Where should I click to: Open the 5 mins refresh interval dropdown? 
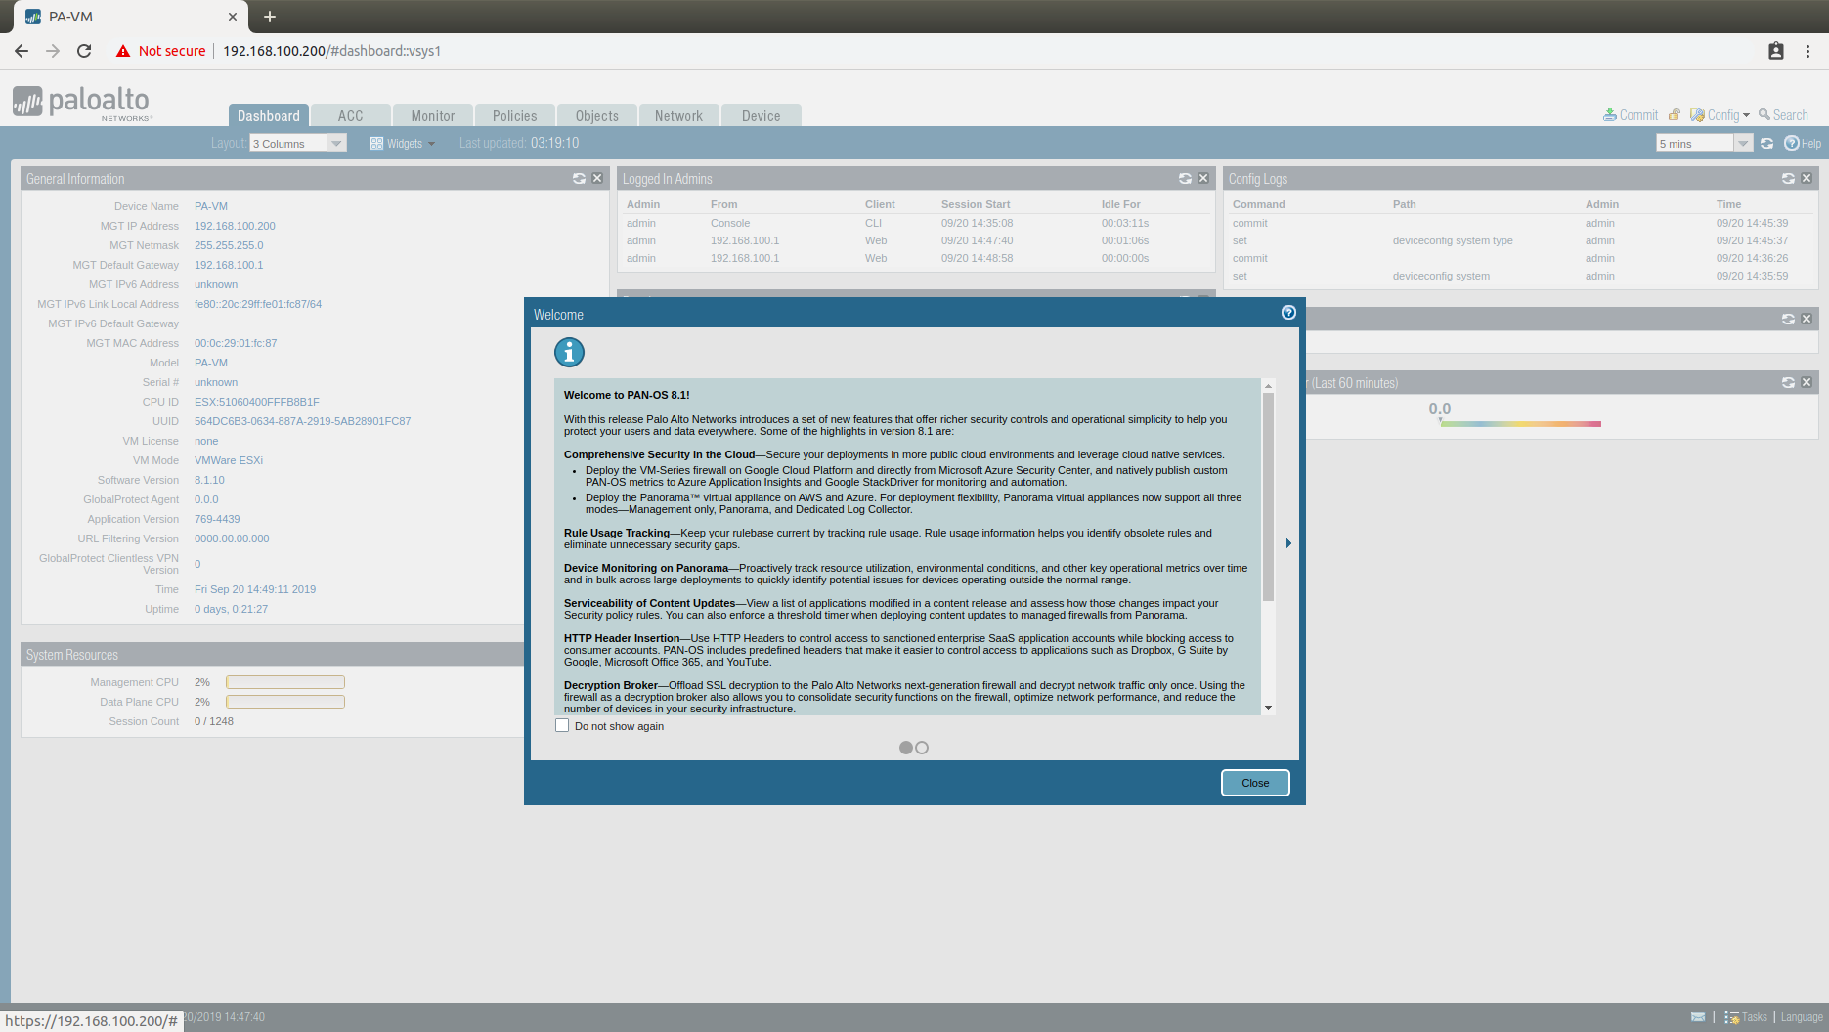(x=1744, y=143)
